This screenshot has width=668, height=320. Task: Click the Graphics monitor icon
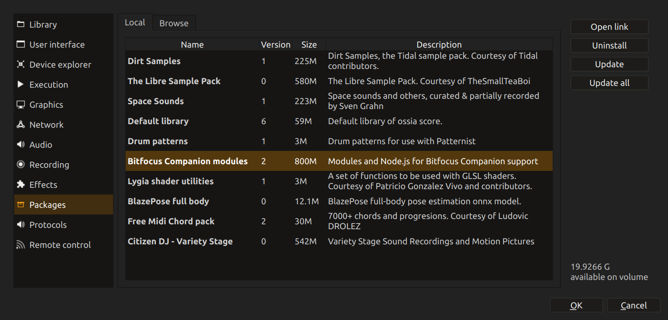pyautogui.click(x=20, y=105)
